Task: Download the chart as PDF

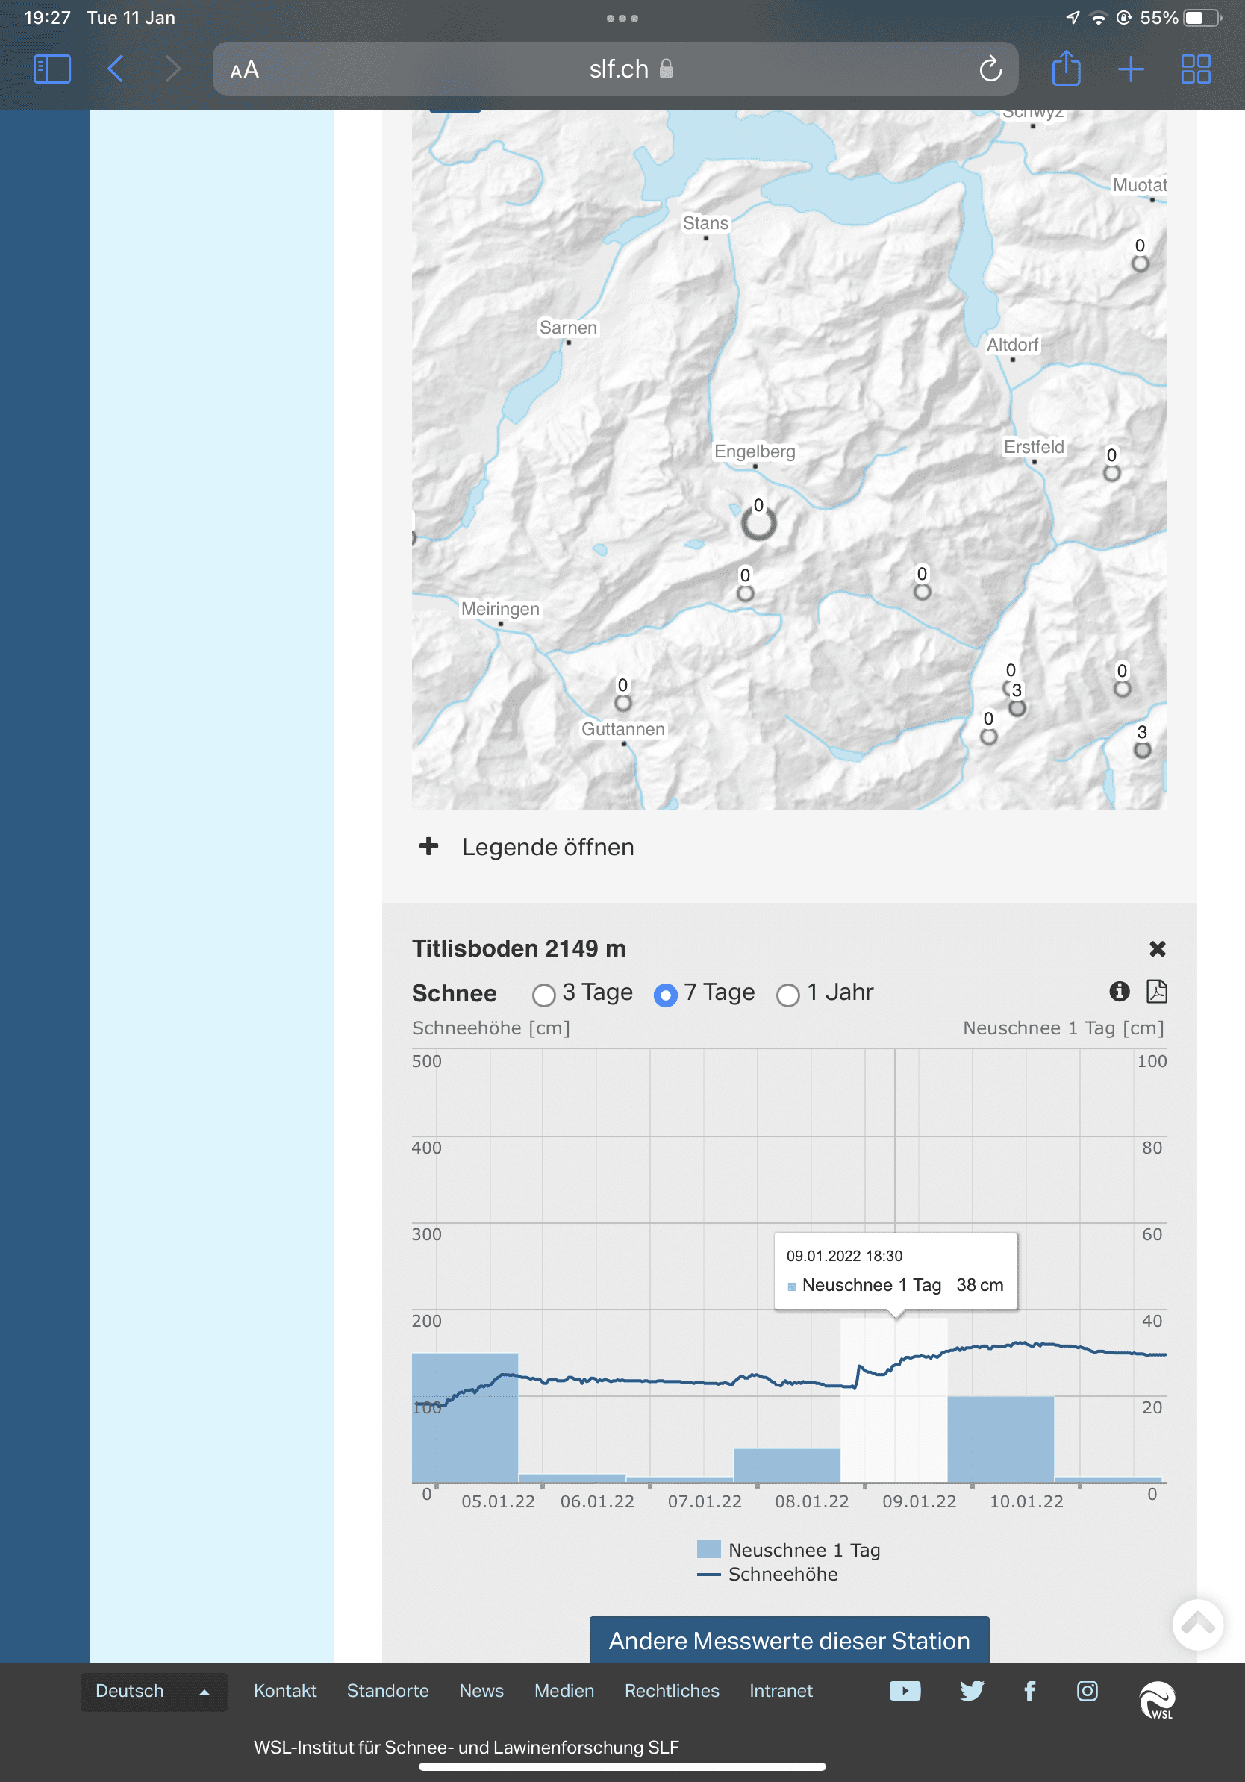Action: point(1155,991)
